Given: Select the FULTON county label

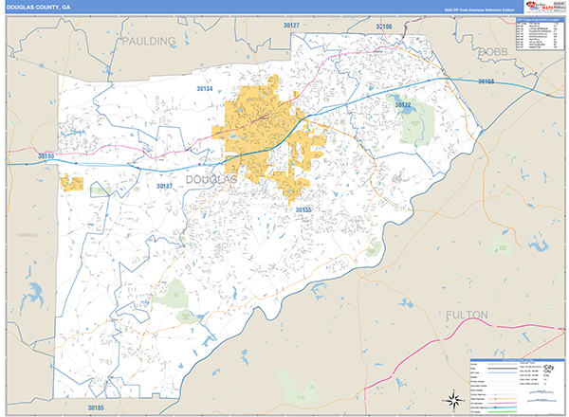Looking at the screenshot, I should (x=466, y=314).
